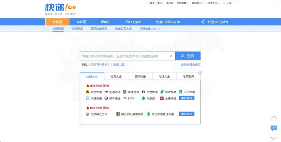This screenshot has height=142, width=281.
Task: Switch to the 电话大全 panel tab
Action: coord(164,76)
